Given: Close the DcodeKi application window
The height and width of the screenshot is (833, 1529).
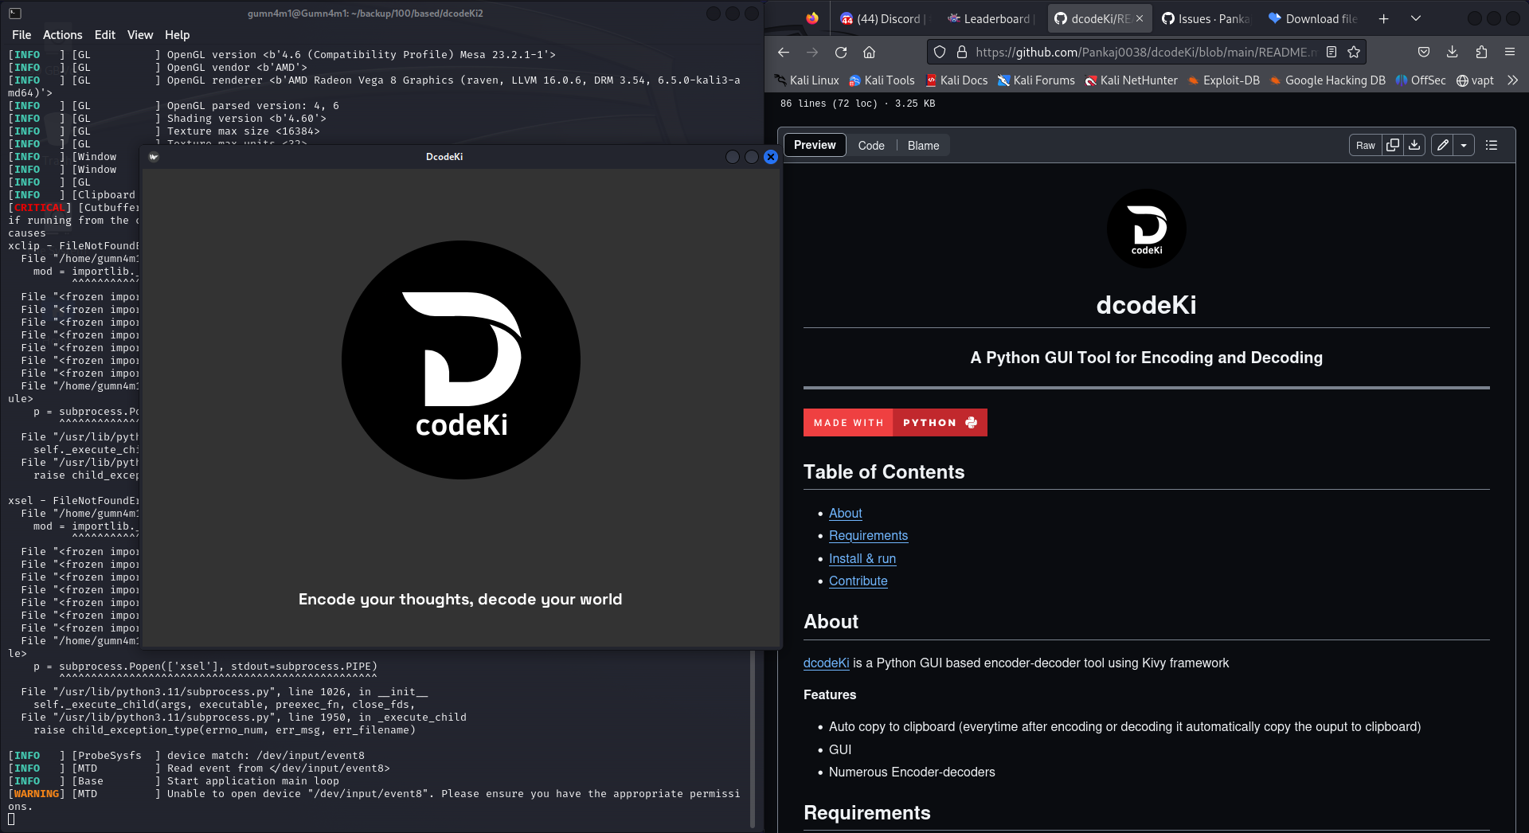Looking at the screenshot, I should point(771,157).
